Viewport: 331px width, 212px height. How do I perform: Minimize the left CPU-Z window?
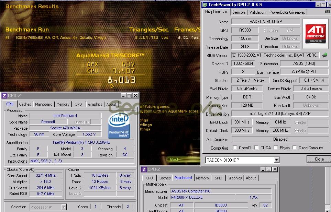click(123, 96)
